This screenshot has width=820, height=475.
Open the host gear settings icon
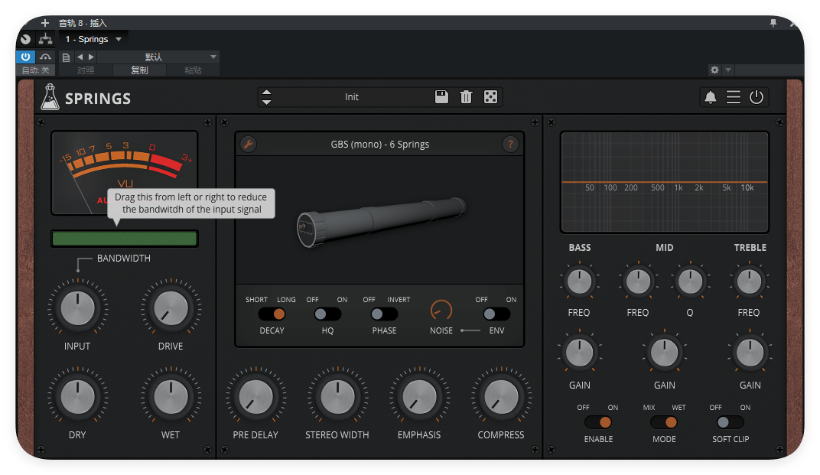(x=714, y=70)
